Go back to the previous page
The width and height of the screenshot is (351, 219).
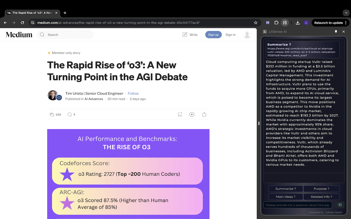pyautogui.click(x=5, y=23)
